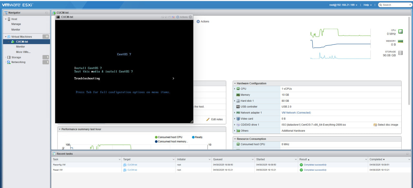Click the Actions gear icon in VM page
Image resolution: width=413 pixels, height=188 pixels.
pos(198,22)
